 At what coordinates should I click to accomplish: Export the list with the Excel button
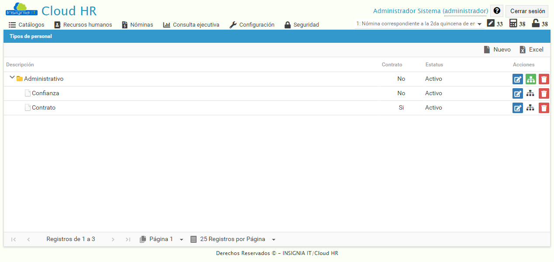531,49
